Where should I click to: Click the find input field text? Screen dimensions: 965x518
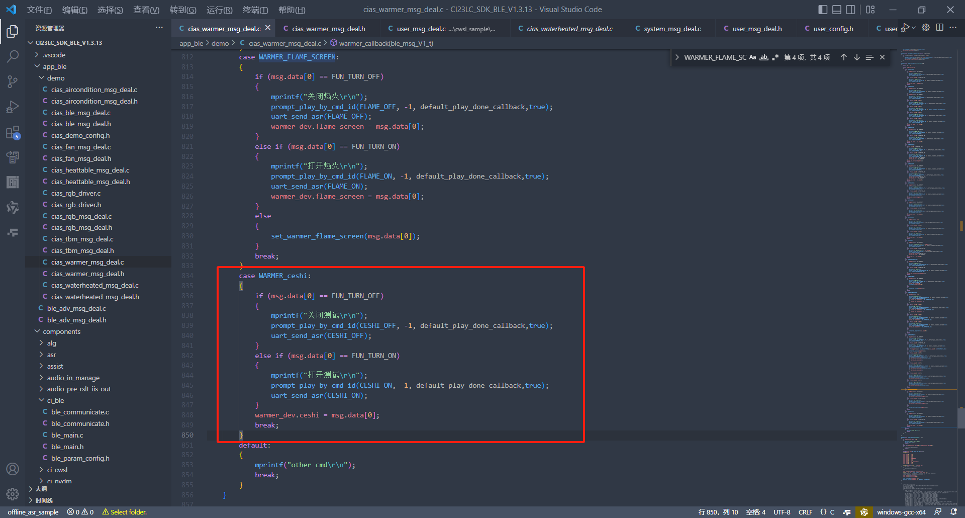715,57
